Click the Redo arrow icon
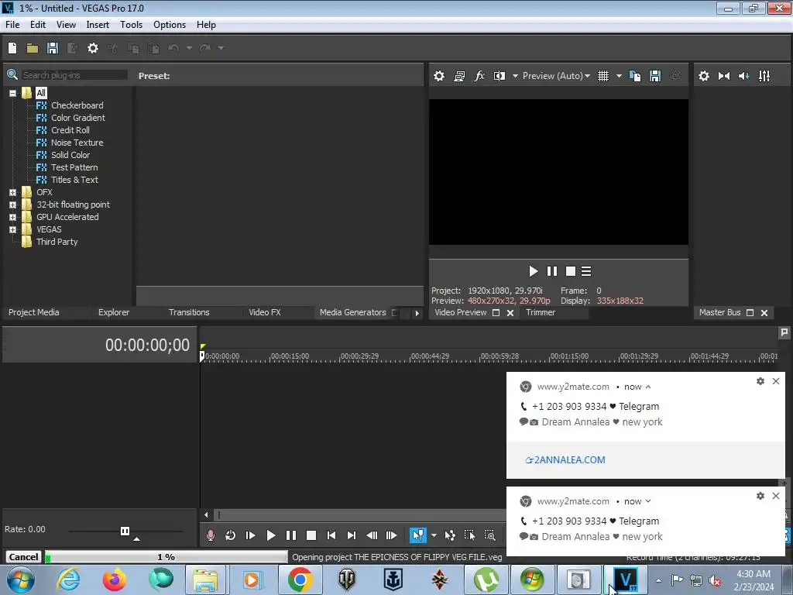The height and width of the screenshot is (595, 793). click(x=204, y=48)
